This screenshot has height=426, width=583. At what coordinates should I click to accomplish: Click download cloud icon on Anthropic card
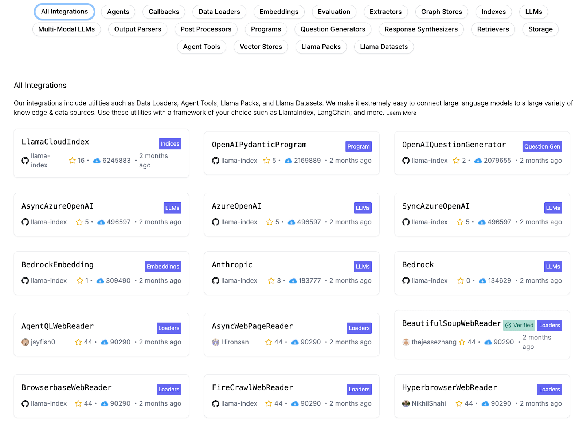(x=293, y=281)
